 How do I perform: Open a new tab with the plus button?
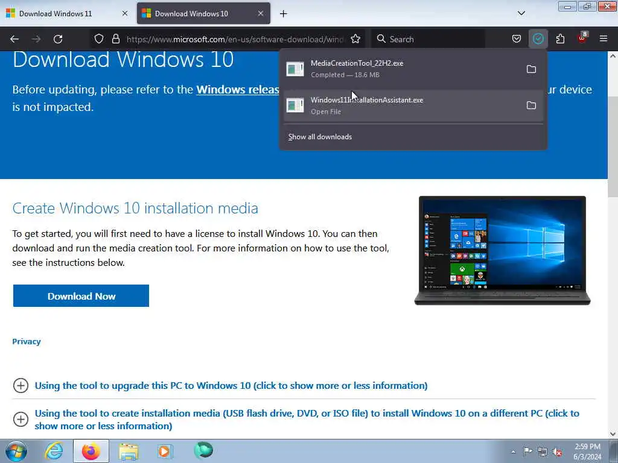pyautogui.click(x=284, y=14)
